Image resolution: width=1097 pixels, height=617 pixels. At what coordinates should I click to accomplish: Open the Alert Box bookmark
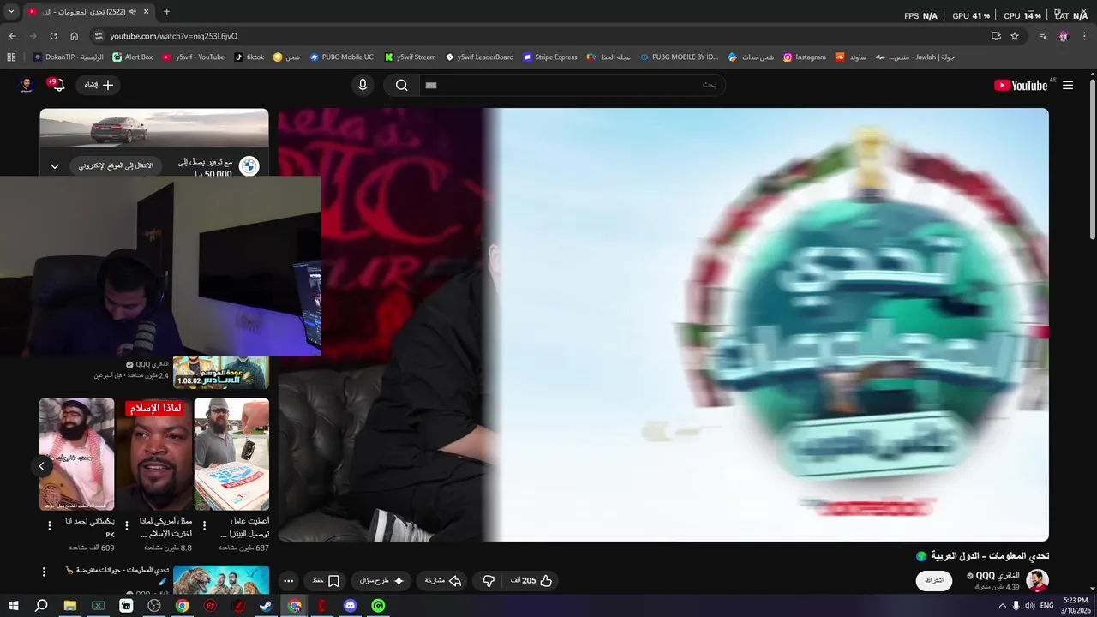pyautogui.click(x=132, y=57)
